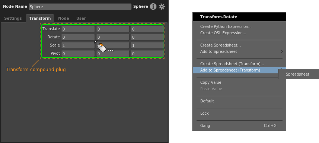Click the Node Name text field

tap(80, 6)
